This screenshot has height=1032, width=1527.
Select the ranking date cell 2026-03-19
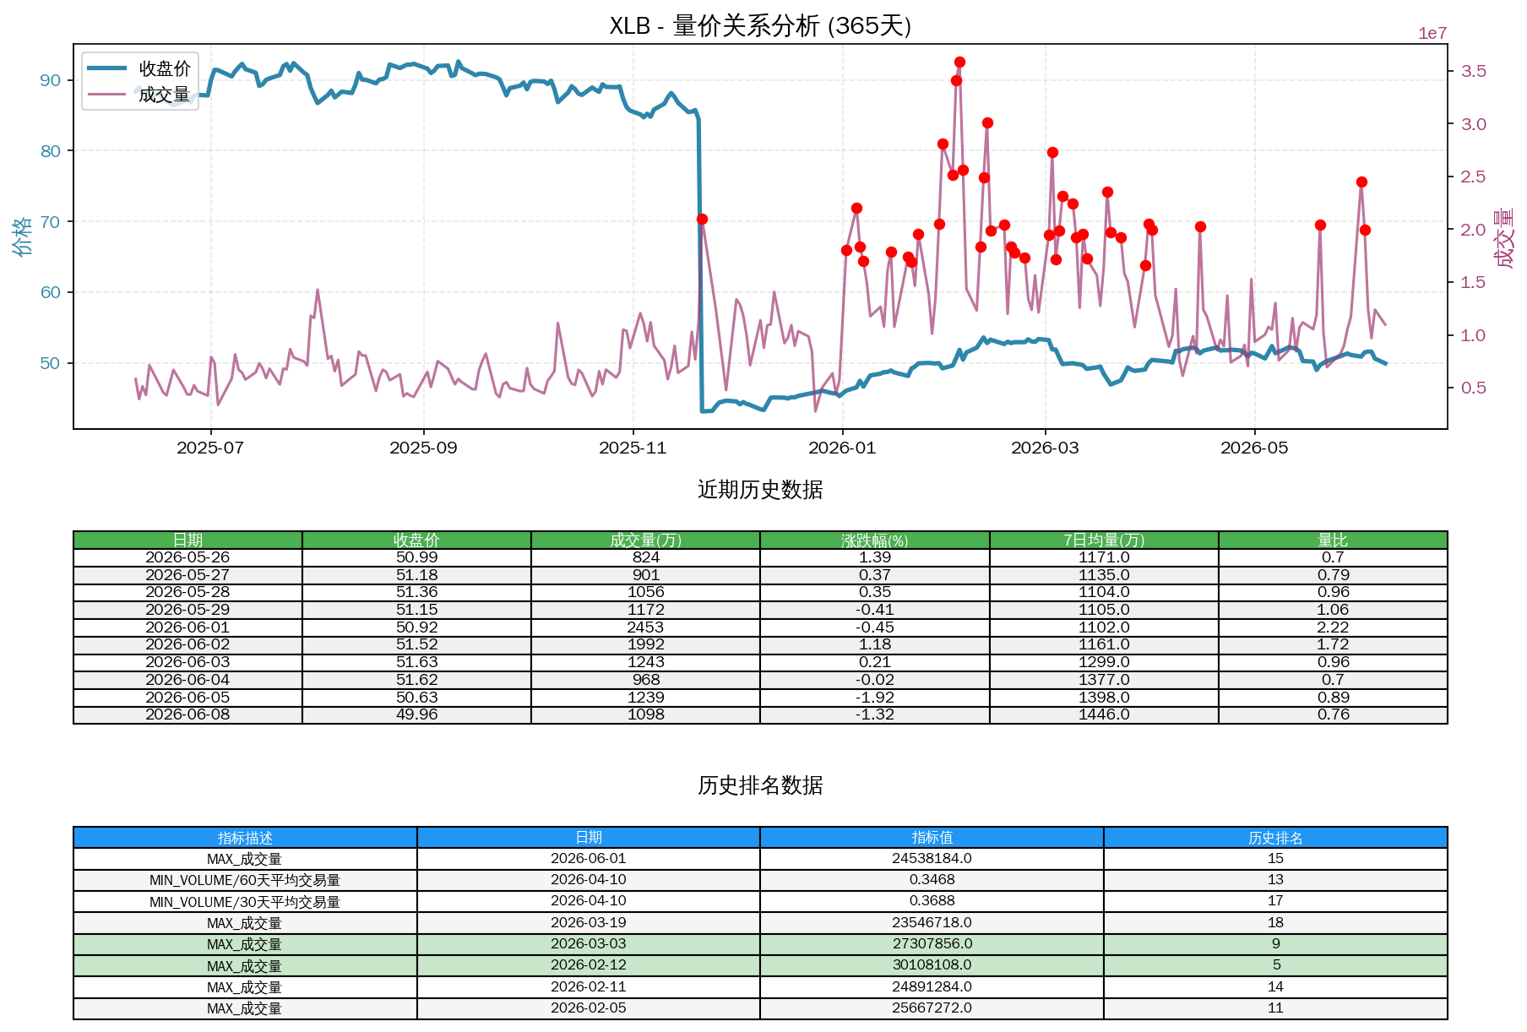coord(589,923)
